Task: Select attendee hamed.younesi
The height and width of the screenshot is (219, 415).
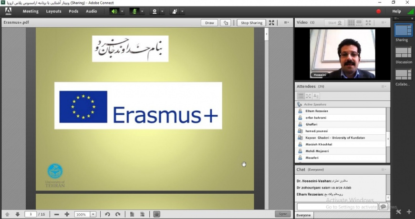Action: tap(341, 131)
